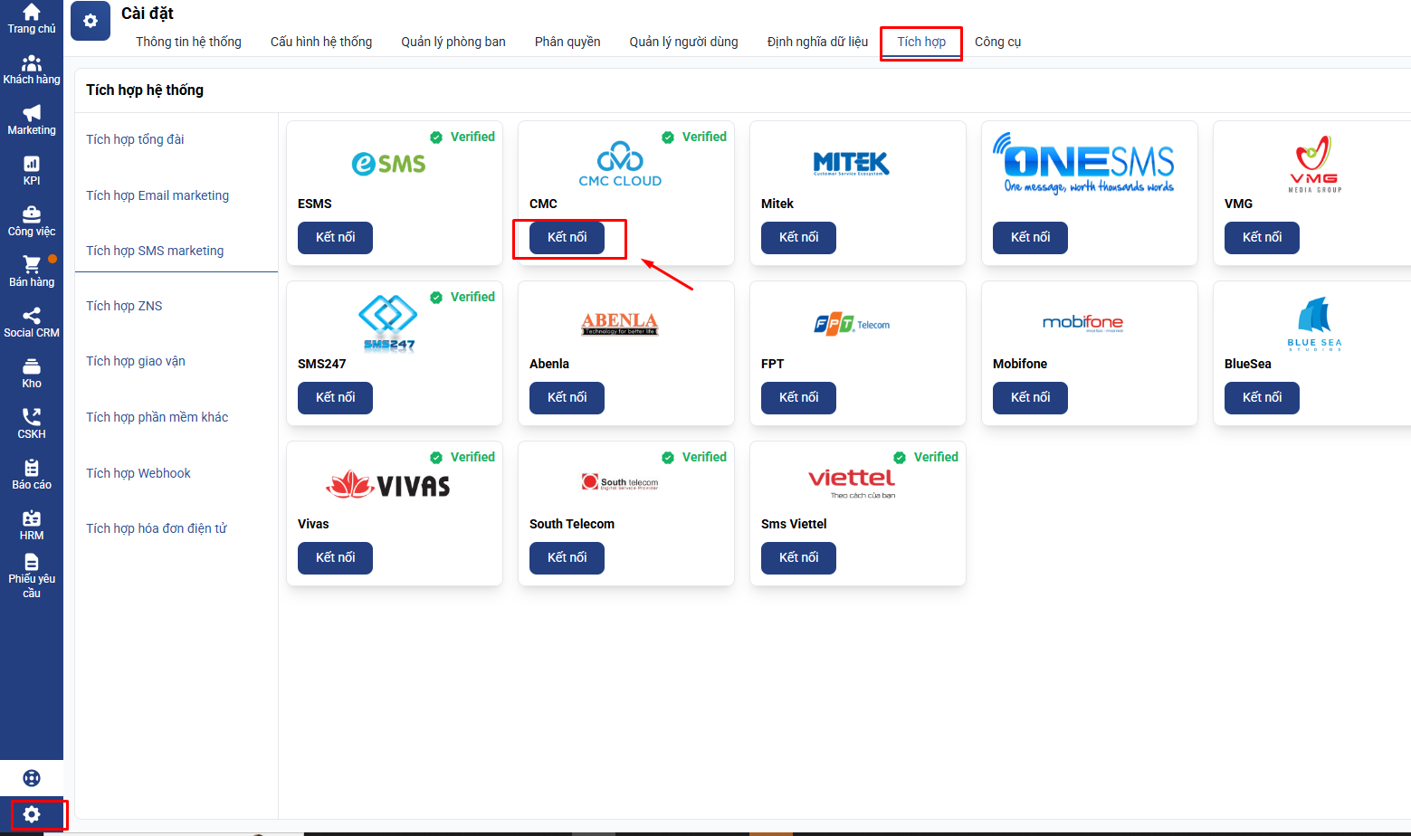The height and width of the screenshot is (836, 1411).
Task: Open Social CRM share icon
Action: (32, 316)
